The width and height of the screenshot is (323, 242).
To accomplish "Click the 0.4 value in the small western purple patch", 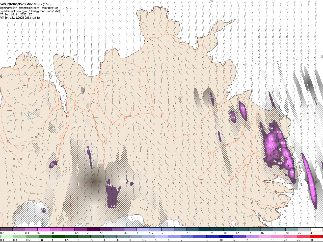I will click(52, 164).
